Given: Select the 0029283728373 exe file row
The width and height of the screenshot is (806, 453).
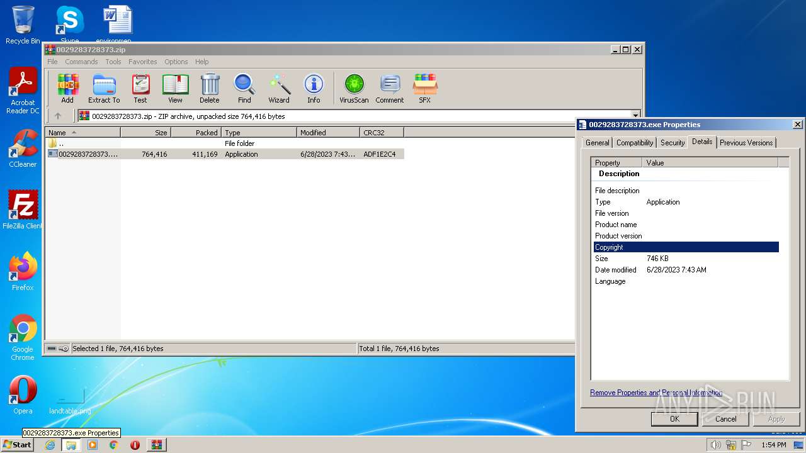Looking at the screenshot, I should [224, 154].
